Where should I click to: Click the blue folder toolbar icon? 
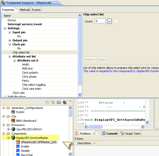click(59, 102)
